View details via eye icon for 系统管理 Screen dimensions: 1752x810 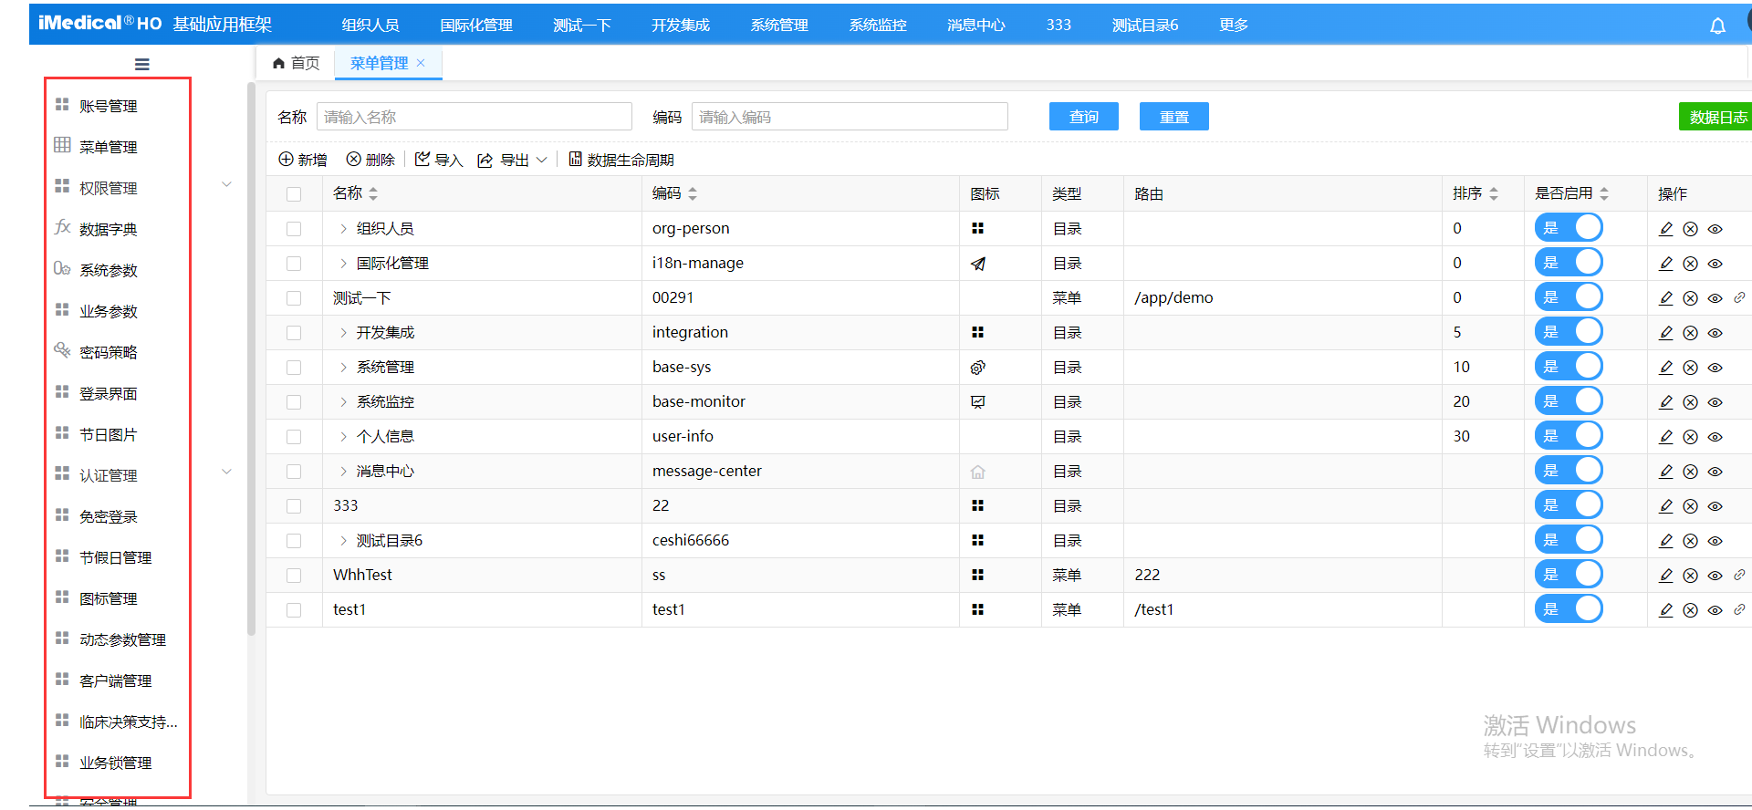pos(1715,368)
